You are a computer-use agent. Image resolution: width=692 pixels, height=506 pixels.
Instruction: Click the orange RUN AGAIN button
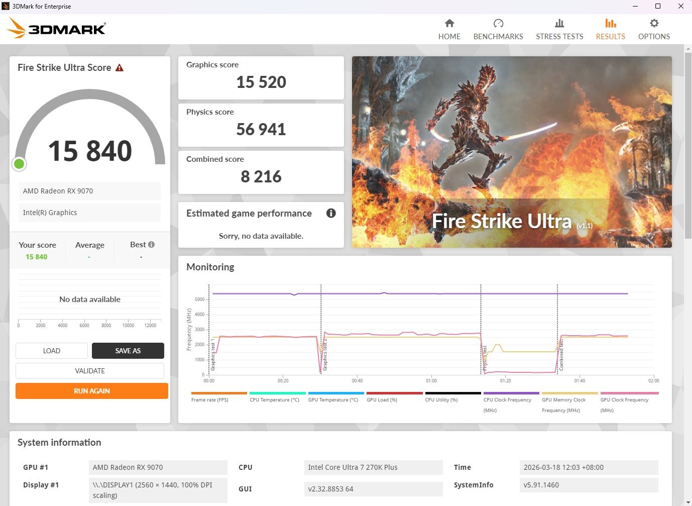(x=91, y=391)
